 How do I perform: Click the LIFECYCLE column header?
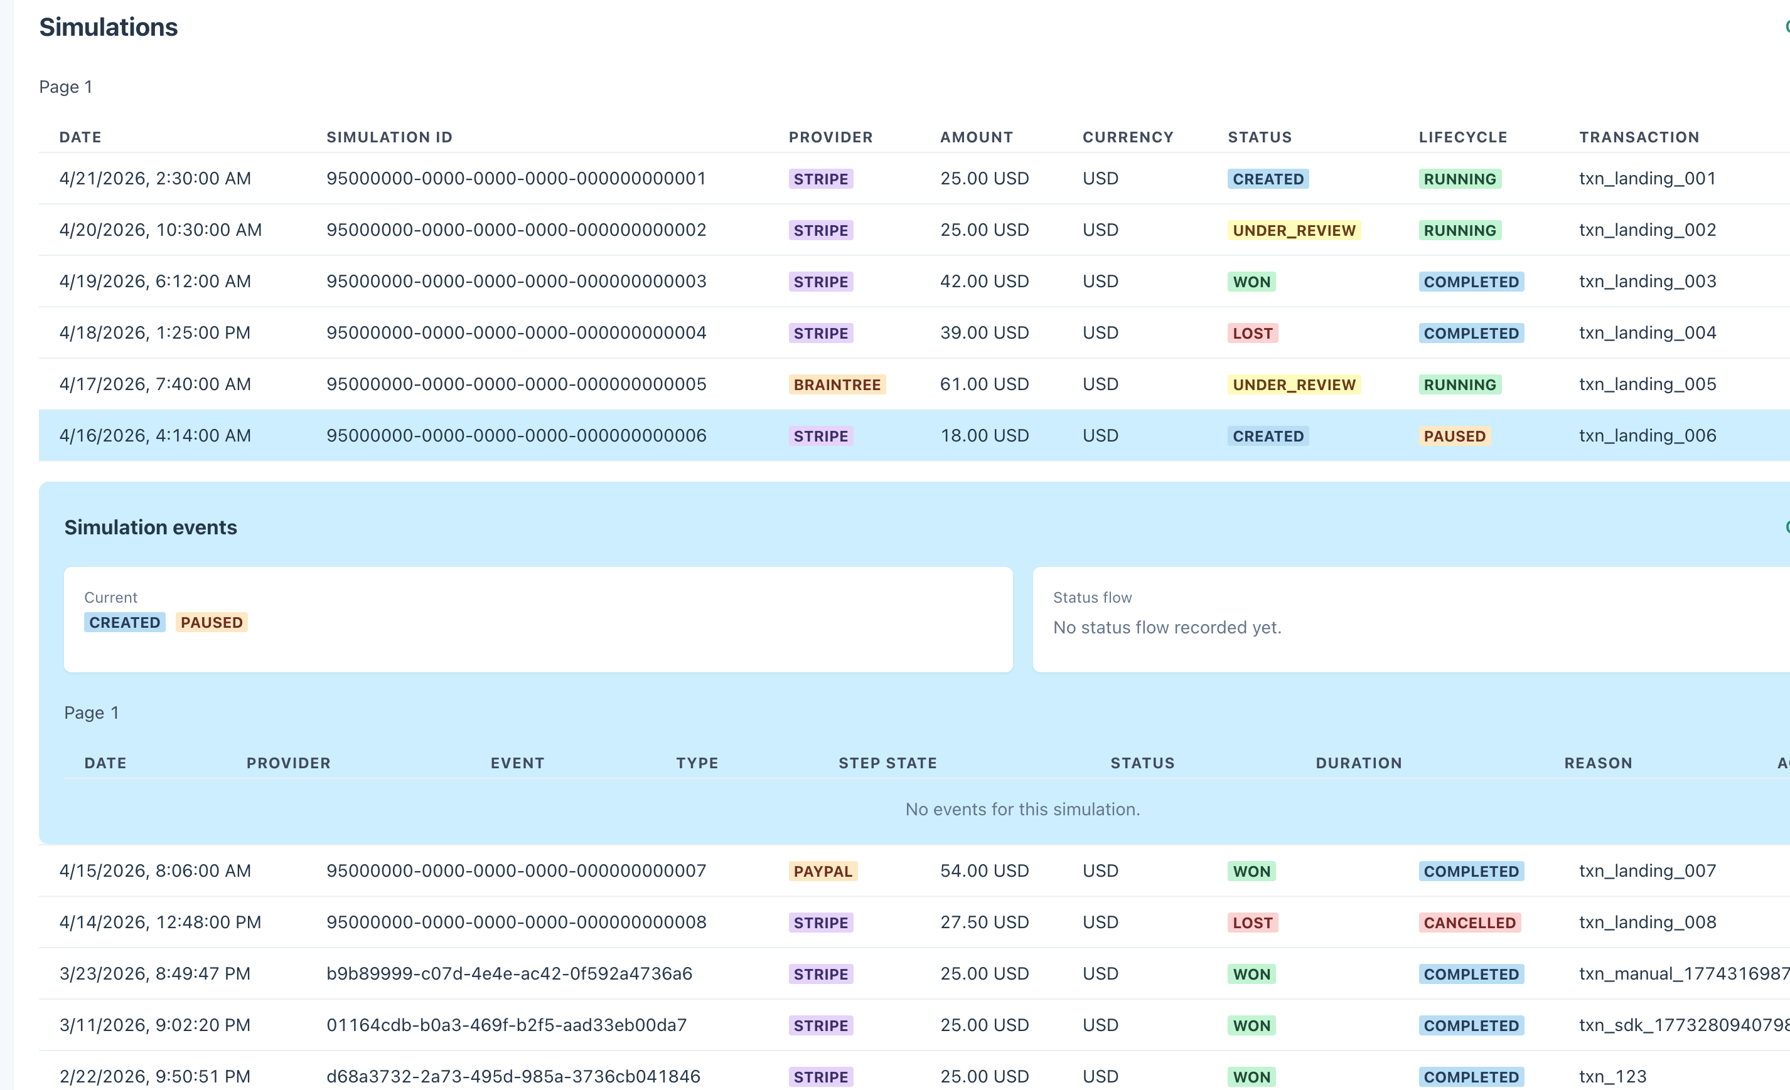click(x=1463, y=137)
